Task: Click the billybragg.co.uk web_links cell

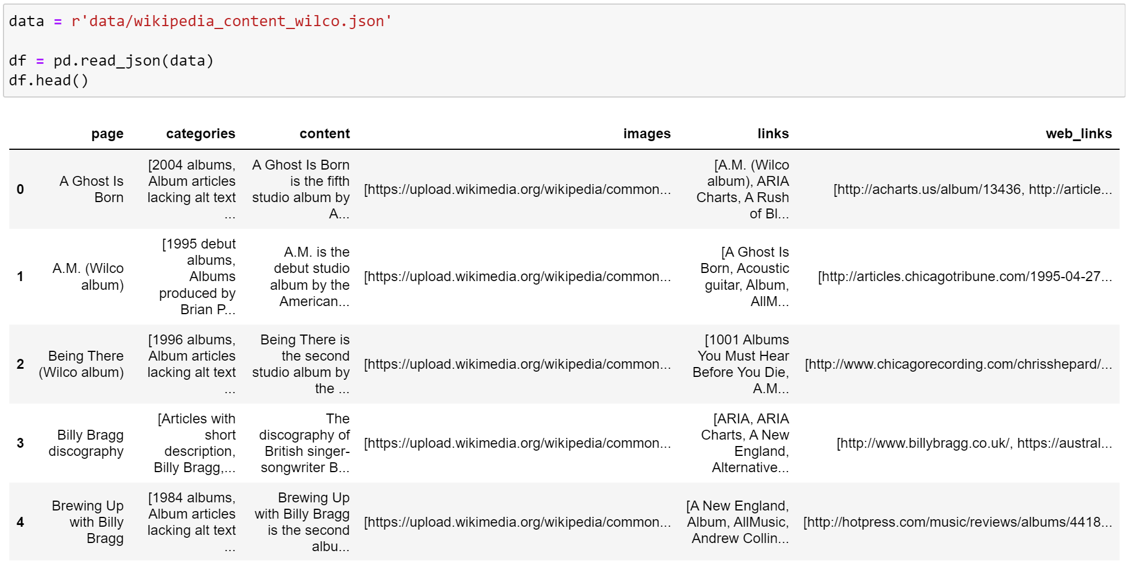Action: 974,443
